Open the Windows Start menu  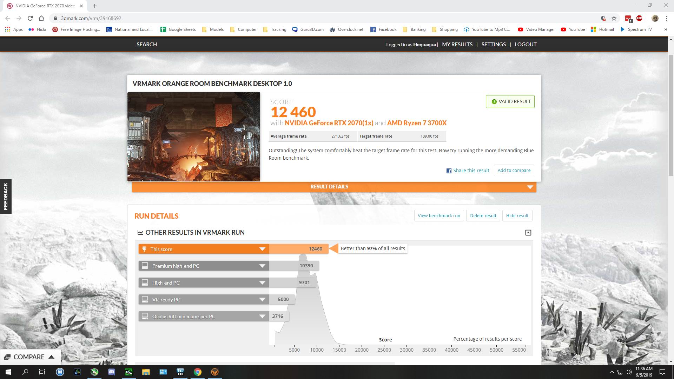click(8, 372)
